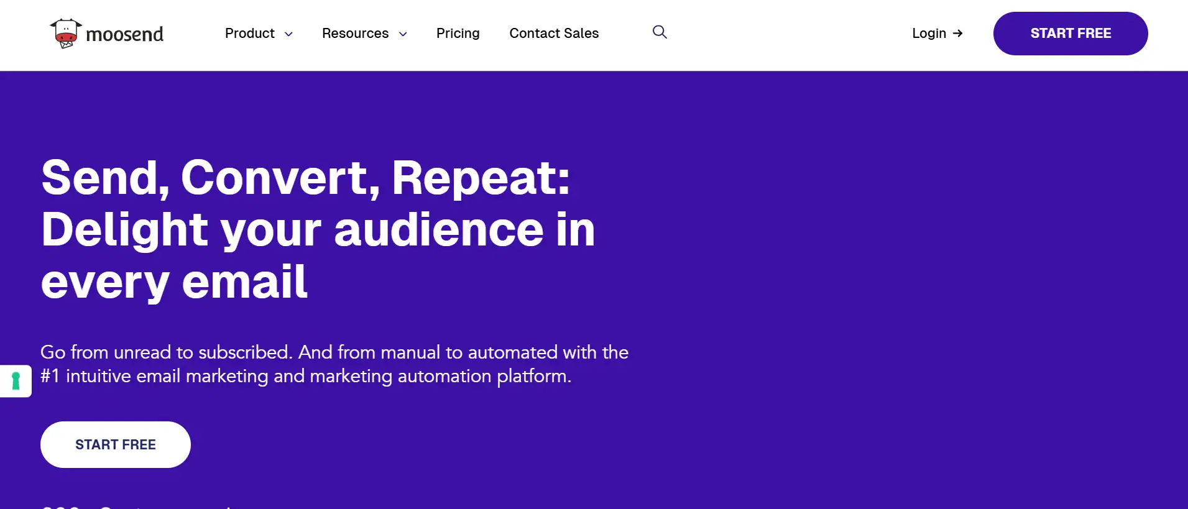Open the Product menu label
The image size is (1188, 509).
point(249,34)
